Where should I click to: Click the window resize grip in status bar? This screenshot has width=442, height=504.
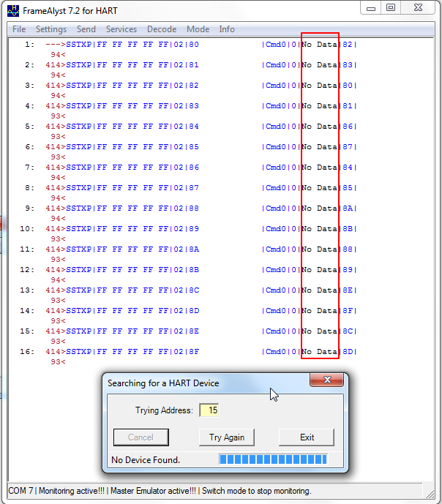tap(430, 493)
